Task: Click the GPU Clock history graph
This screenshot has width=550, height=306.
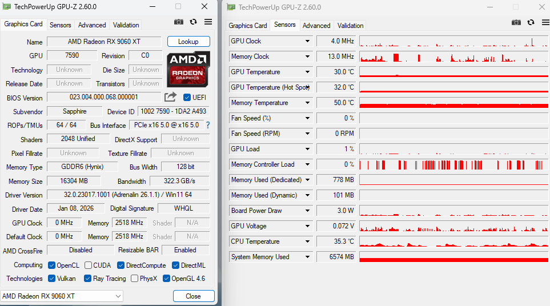Action: [453, 41]
